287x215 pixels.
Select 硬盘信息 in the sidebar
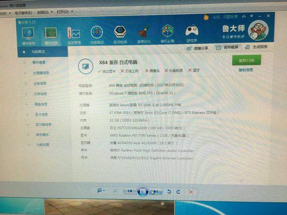pos(41,104)
